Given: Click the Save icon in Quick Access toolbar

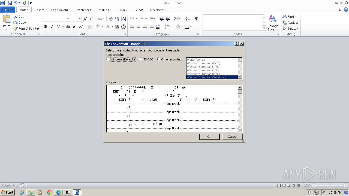Looking at the screenshot, I should coord(10,3).
